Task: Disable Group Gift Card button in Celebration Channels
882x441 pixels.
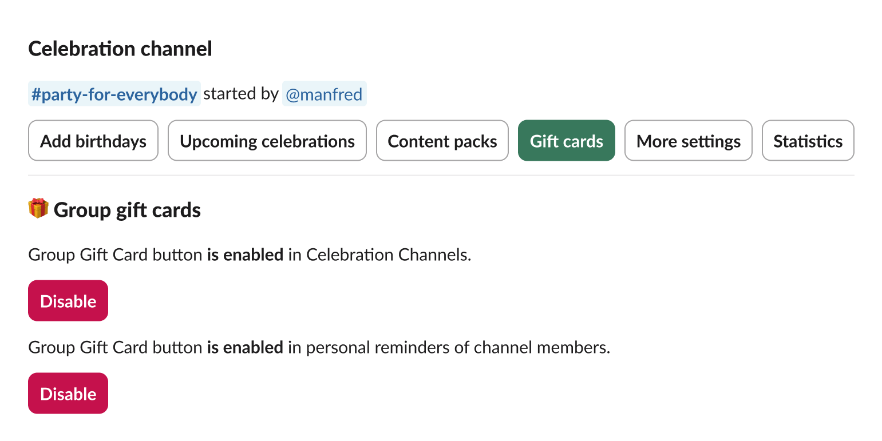Action: click(x=68, y=300)
